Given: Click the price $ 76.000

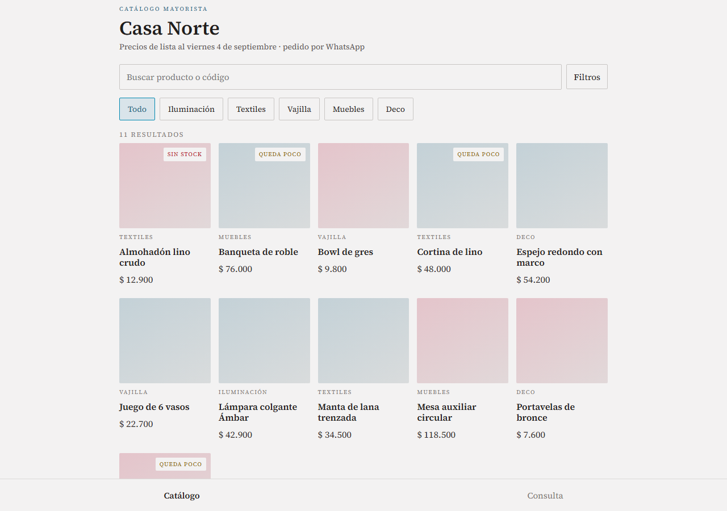Looking at the screenshot, I should pos(235,269).
